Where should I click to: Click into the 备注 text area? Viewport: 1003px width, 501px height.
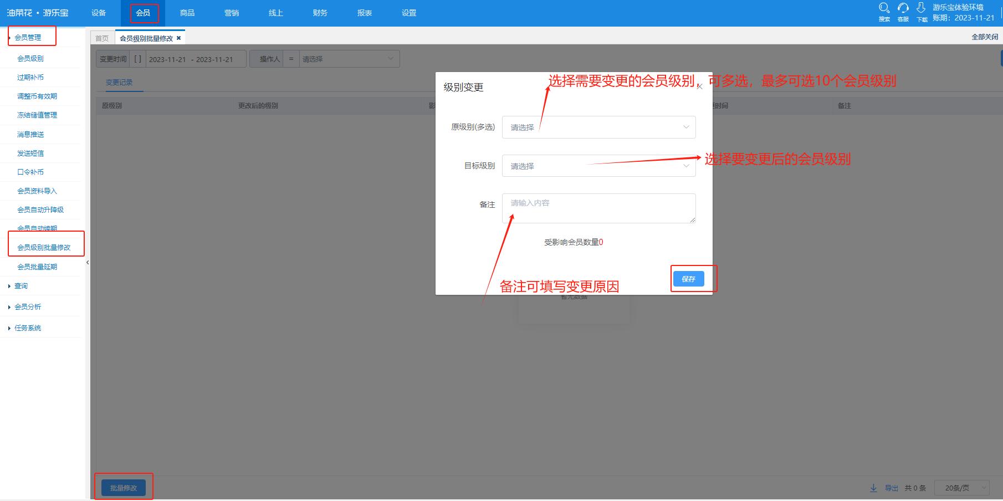click(598, 208)
